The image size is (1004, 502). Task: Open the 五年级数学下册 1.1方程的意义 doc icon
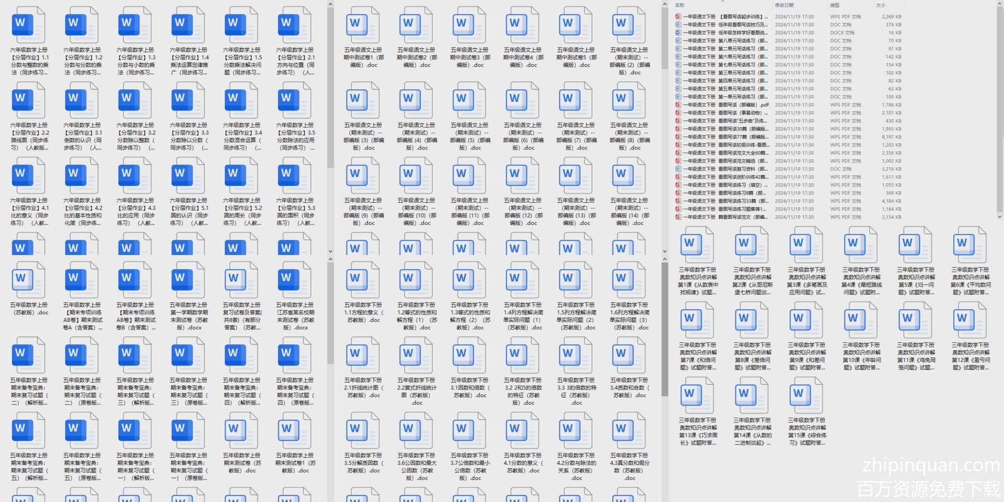(364, 280)
